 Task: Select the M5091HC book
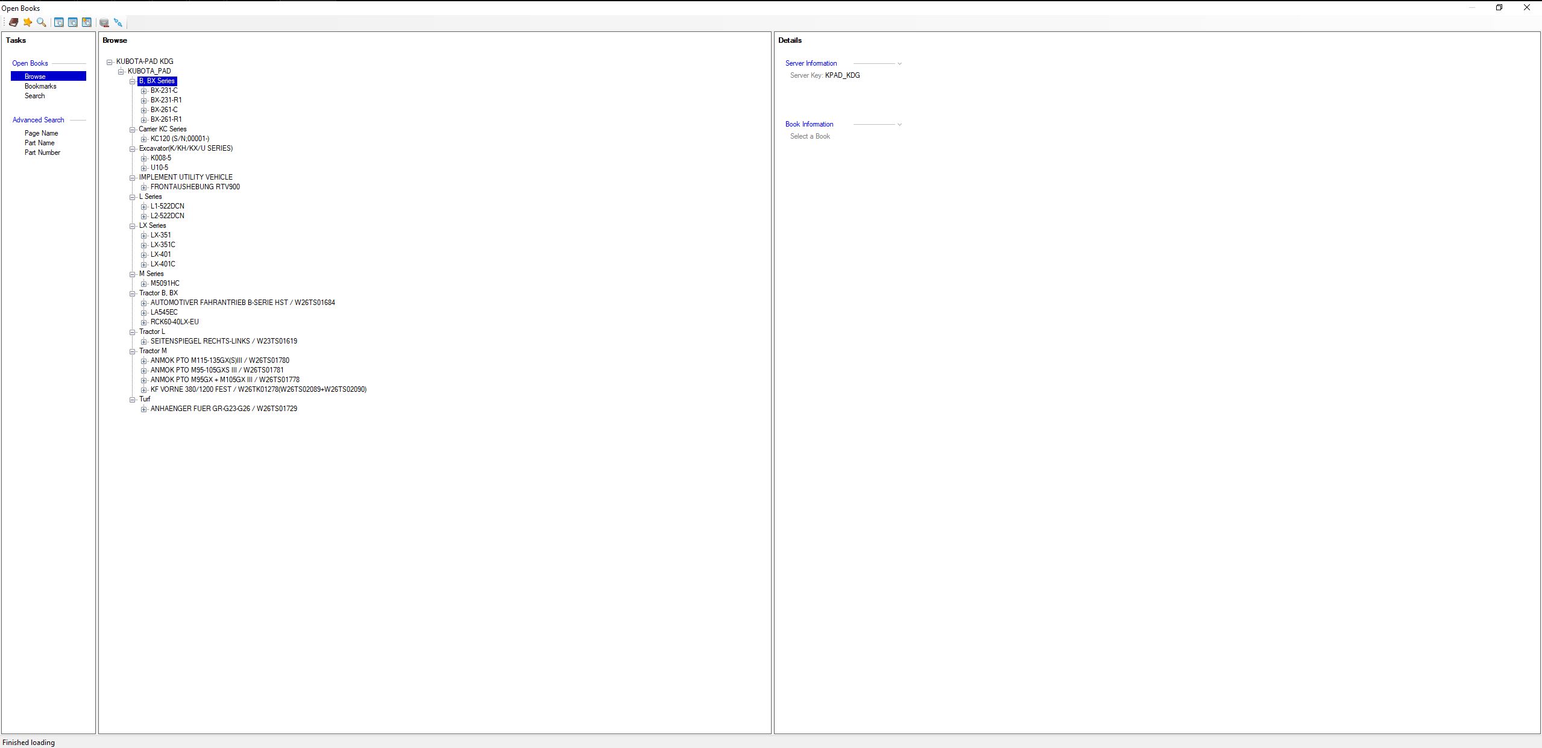click(165, 283)
